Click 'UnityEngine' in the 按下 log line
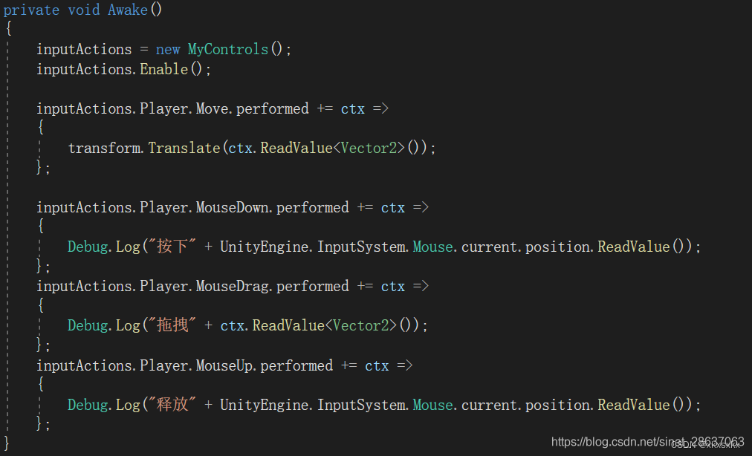 (x=265, y=247)
